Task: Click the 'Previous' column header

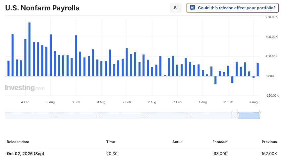Action: tap(269, 142)
